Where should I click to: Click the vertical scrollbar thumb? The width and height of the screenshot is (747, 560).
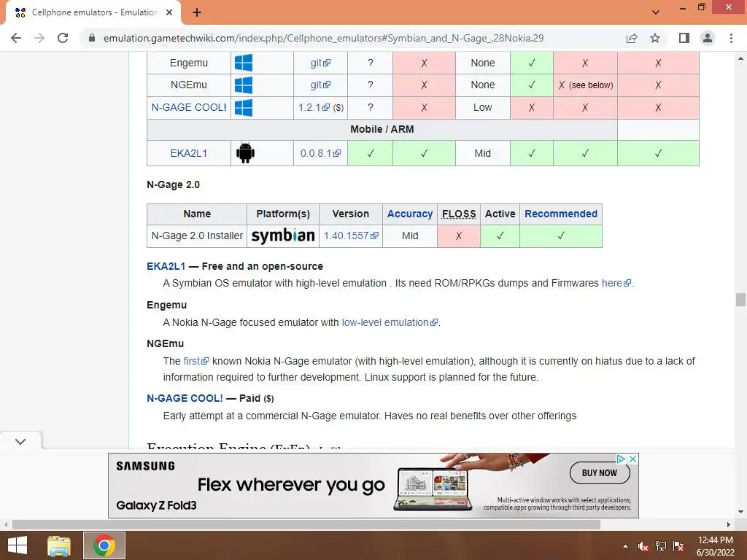(740, 300)
